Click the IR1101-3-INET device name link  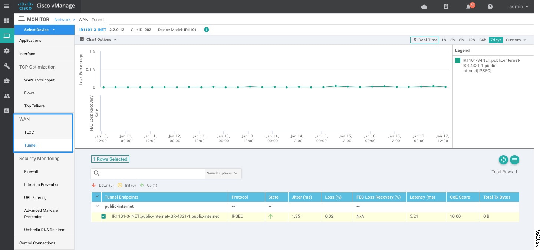[x=93, y=30]
